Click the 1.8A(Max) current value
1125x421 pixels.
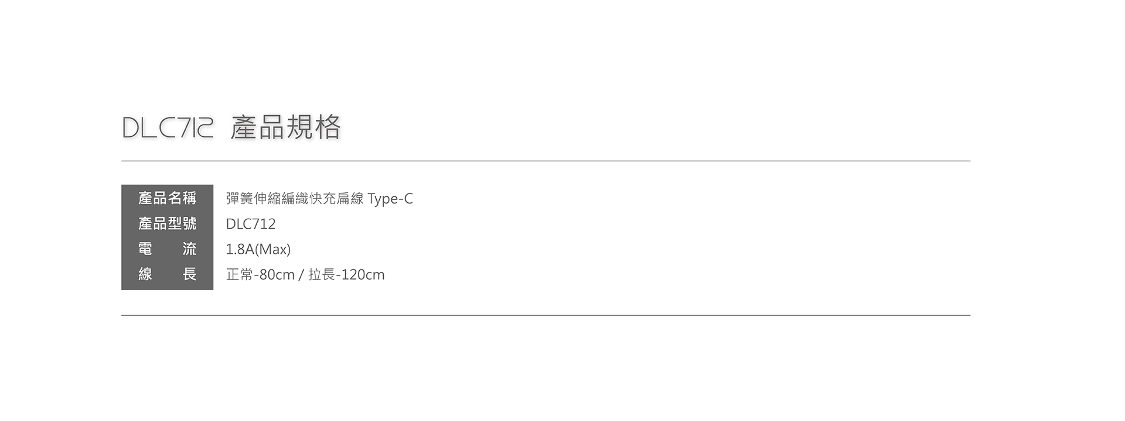click(258, 250)
